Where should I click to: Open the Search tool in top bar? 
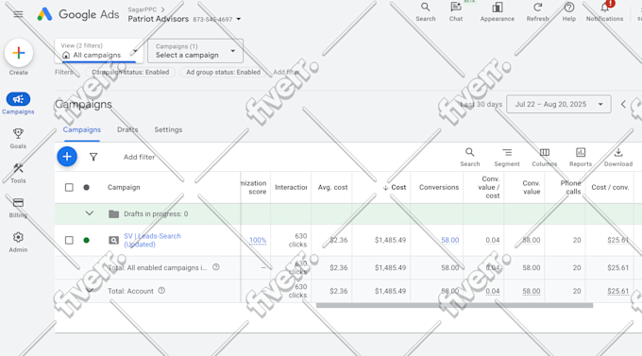426,12
